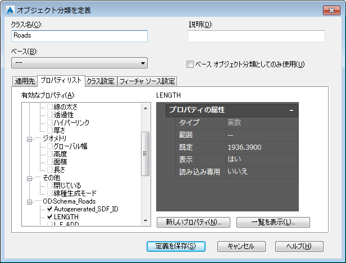Click the AutoCAD logo icon in title bar
The height and width of the screenshot is (263, 346).
10,10
